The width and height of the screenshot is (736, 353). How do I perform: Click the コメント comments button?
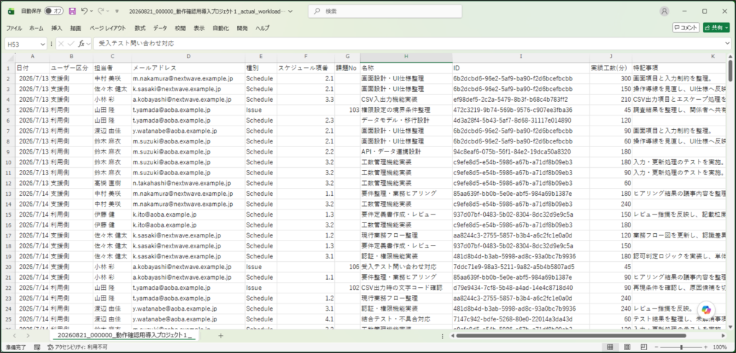click(686, 28)
